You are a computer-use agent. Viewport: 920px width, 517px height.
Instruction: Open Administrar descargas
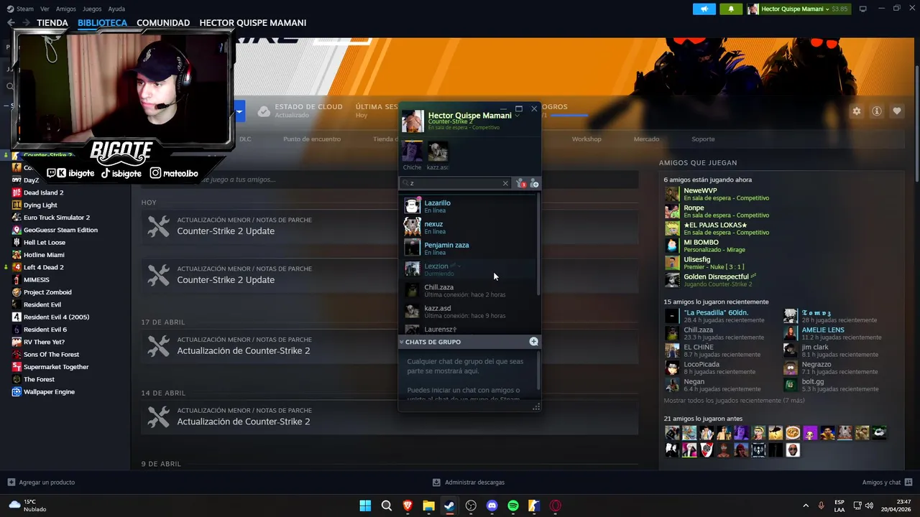tap(469, 483)
